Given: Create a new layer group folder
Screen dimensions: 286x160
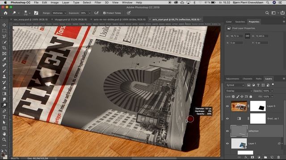Looking at the screenshot, I should 265,157.
